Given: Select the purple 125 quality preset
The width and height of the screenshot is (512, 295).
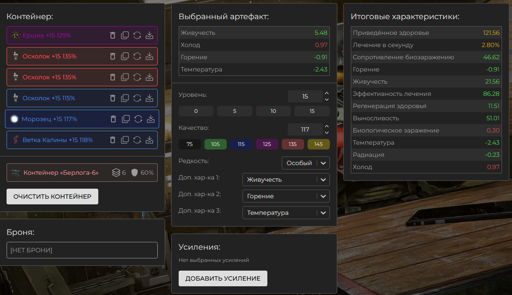Looking at the screenshot, I should (267, 144).
